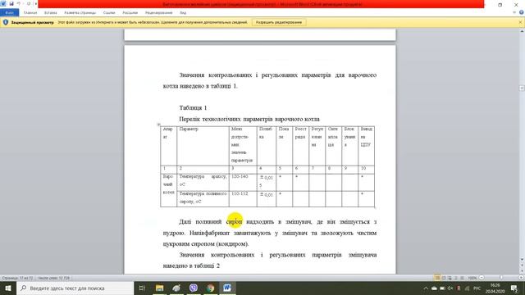Image resolution: width=525 pixels, height=295 pixels.
Task: Click the next page browse button
Action: click(522, 272)
